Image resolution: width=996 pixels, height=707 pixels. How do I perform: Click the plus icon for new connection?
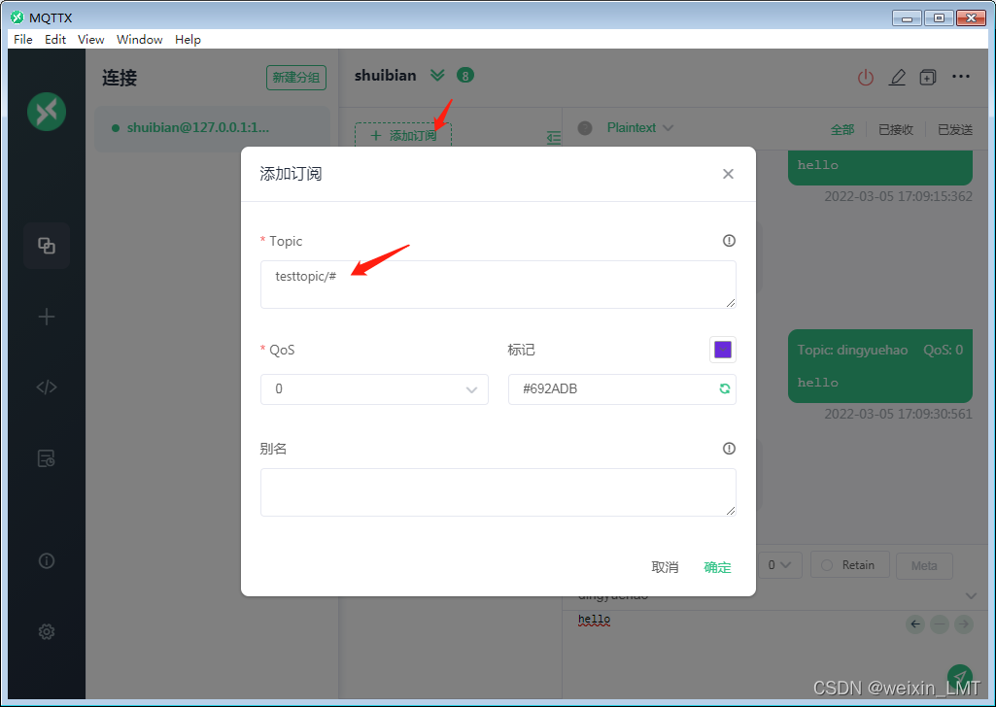click(x=47, y=317)
